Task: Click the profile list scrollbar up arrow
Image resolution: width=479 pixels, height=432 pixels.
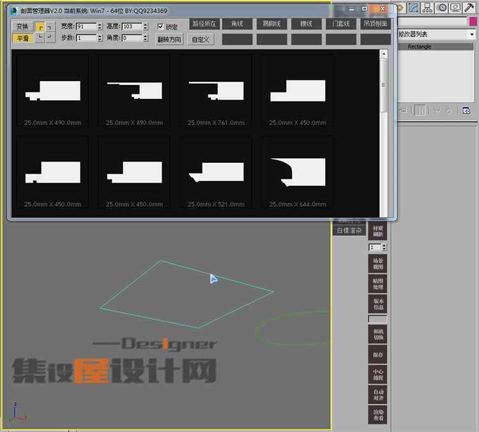Action: point(384,54)
